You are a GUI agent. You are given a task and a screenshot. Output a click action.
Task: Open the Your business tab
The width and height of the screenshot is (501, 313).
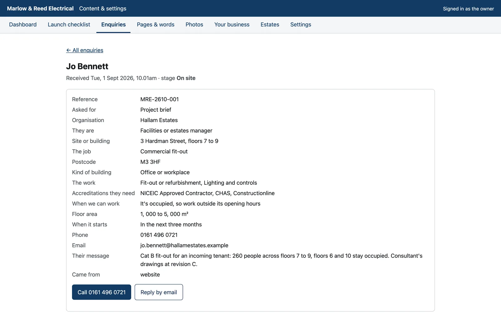[x=232, y=24]
